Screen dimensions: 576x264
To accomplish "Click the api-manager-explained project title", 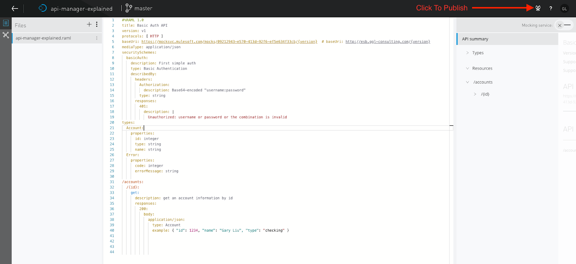I will point(81,9).
